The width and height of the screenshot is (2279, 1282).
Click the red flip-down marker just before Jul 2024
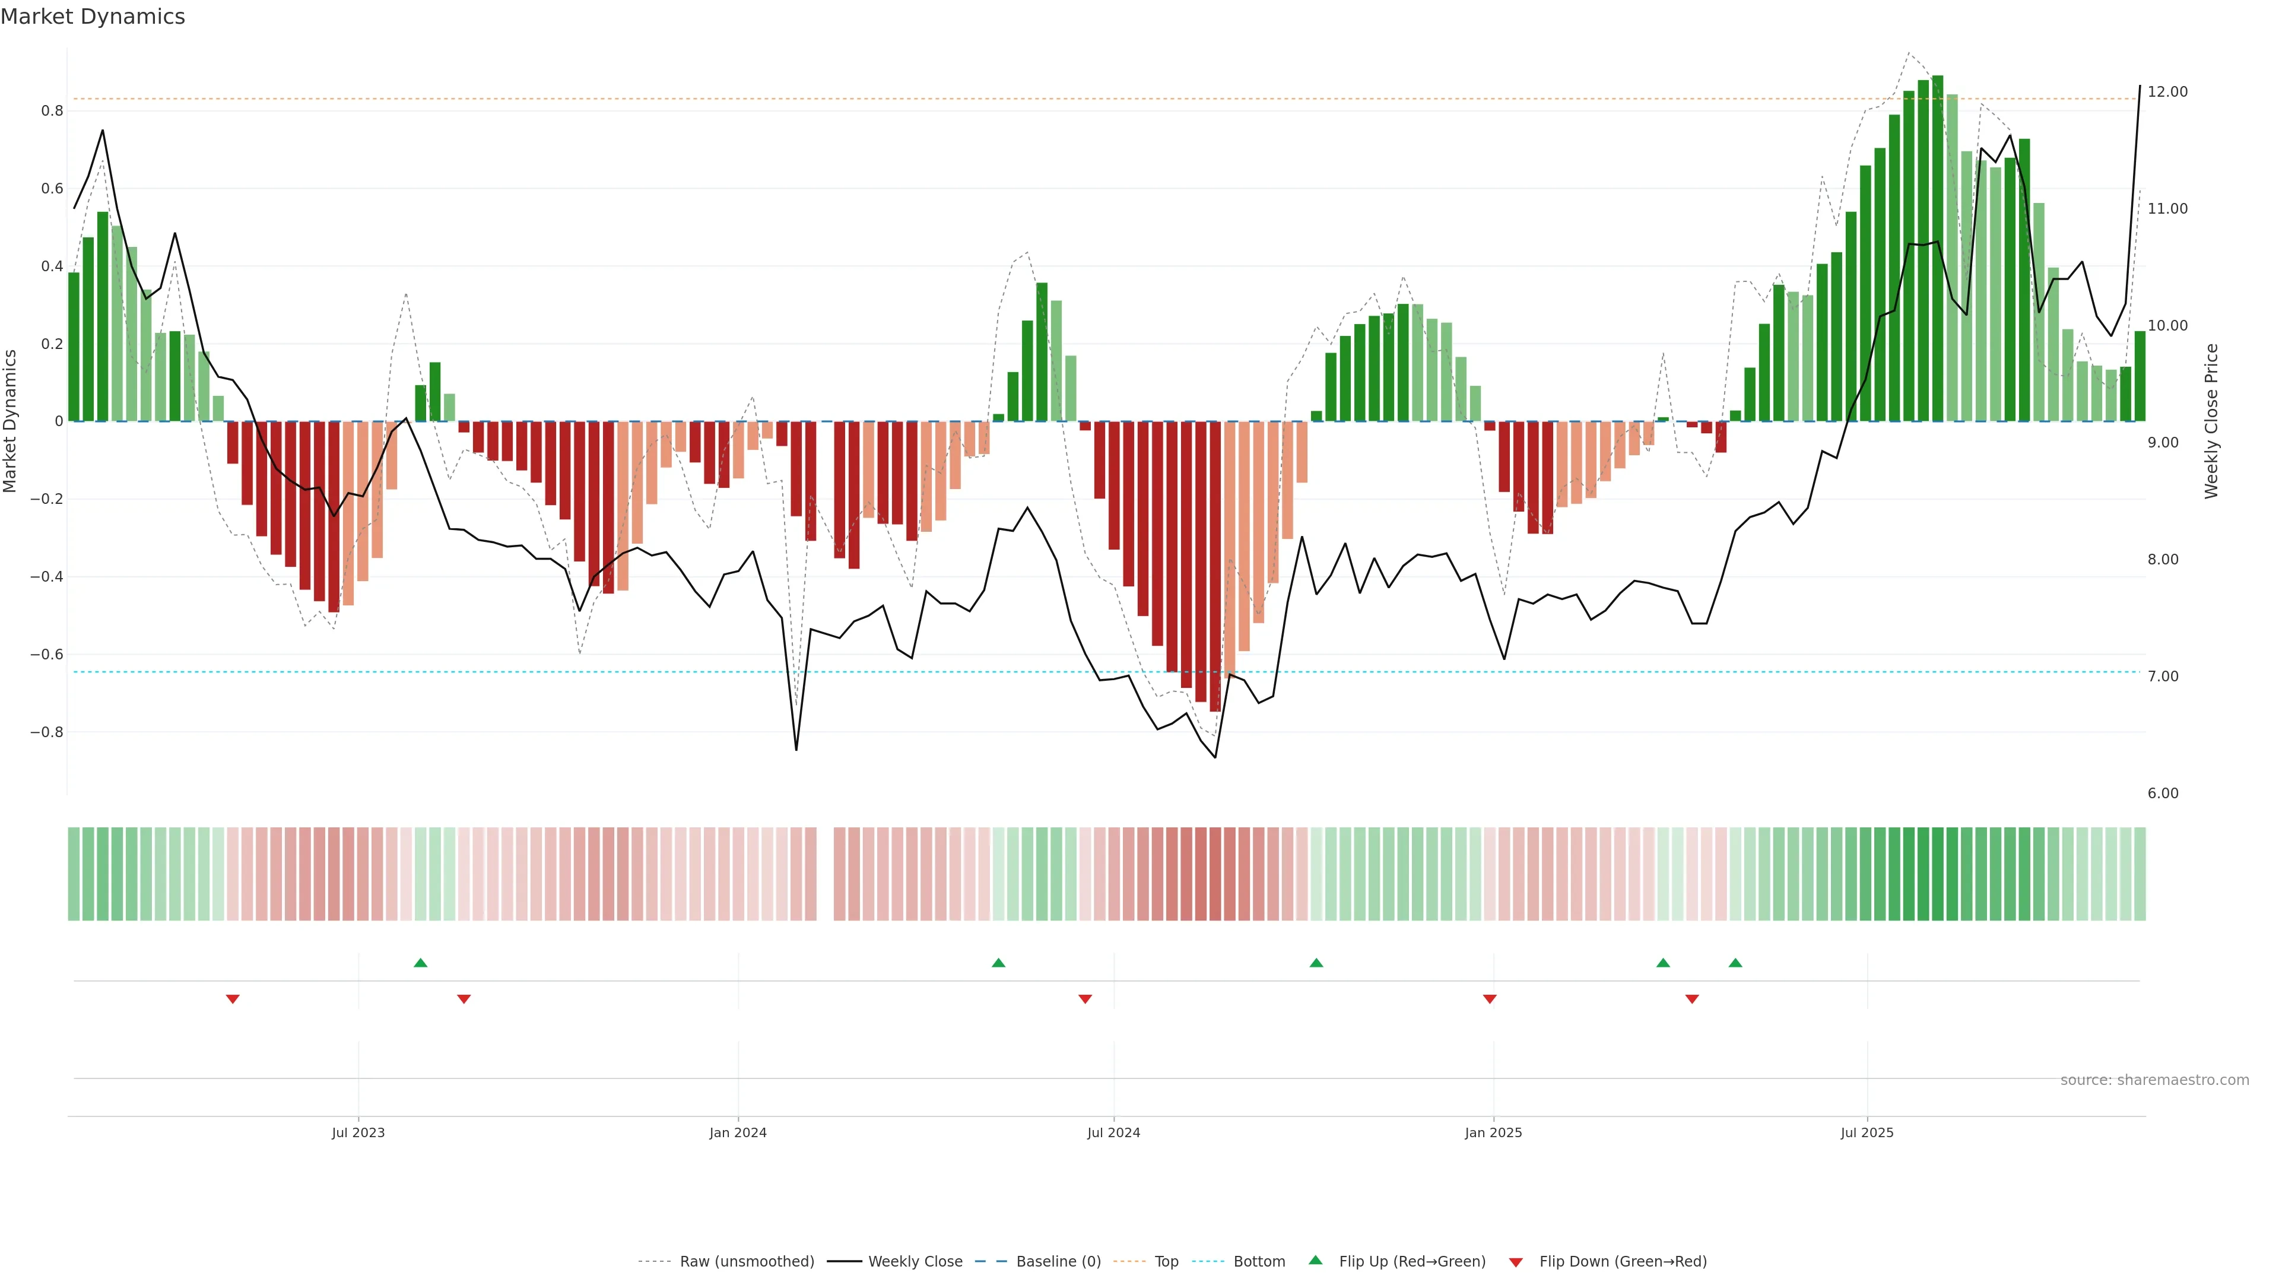click(x=1085, y=999)
